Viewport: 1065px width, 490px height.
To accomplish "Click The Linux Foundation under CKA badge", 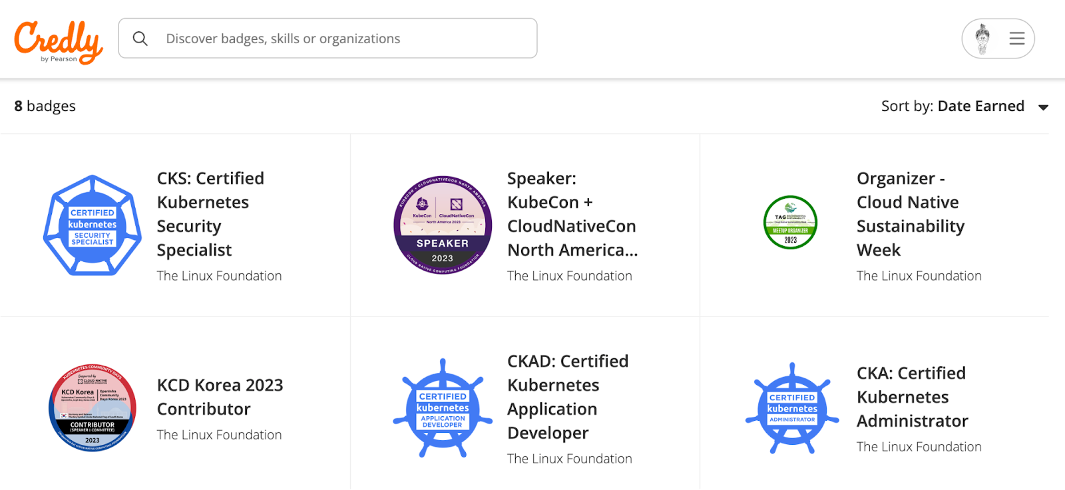I will click(x=919, y=447).
